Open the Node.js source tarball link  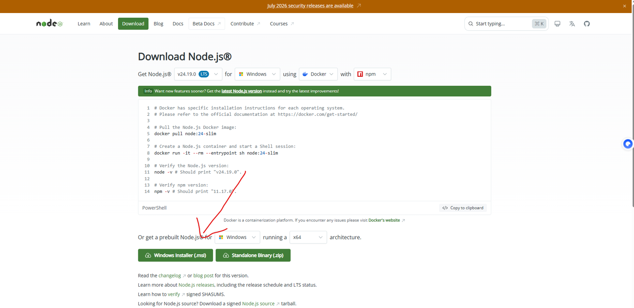click(261, 304)
